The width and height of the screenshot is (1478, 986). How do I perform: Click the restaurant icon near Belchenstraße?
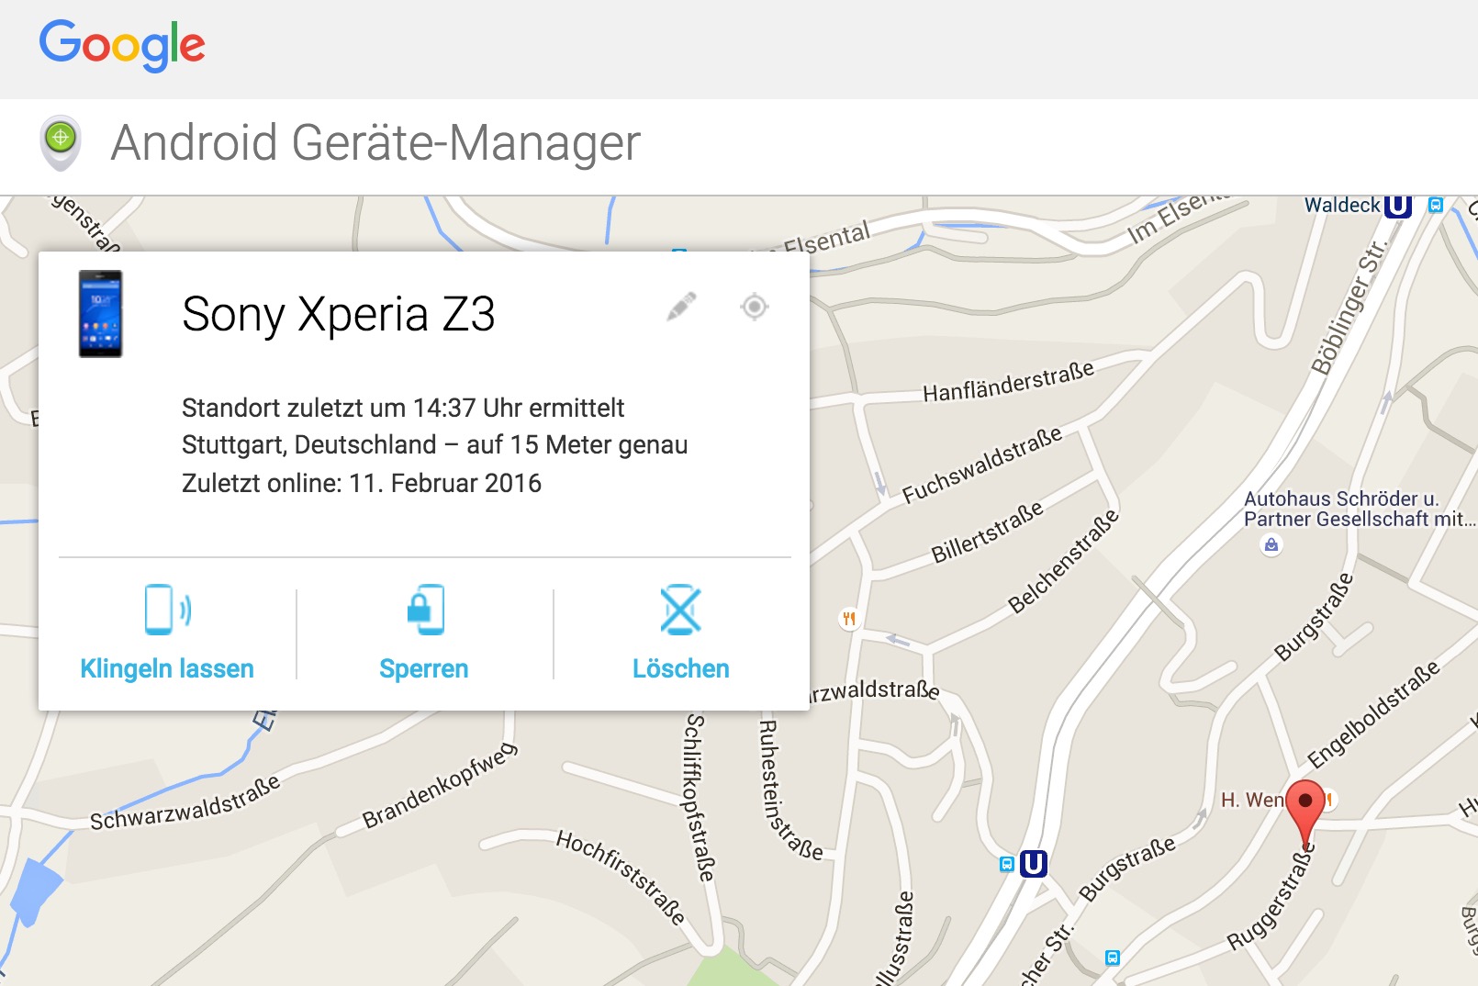[x=849, y=619]
